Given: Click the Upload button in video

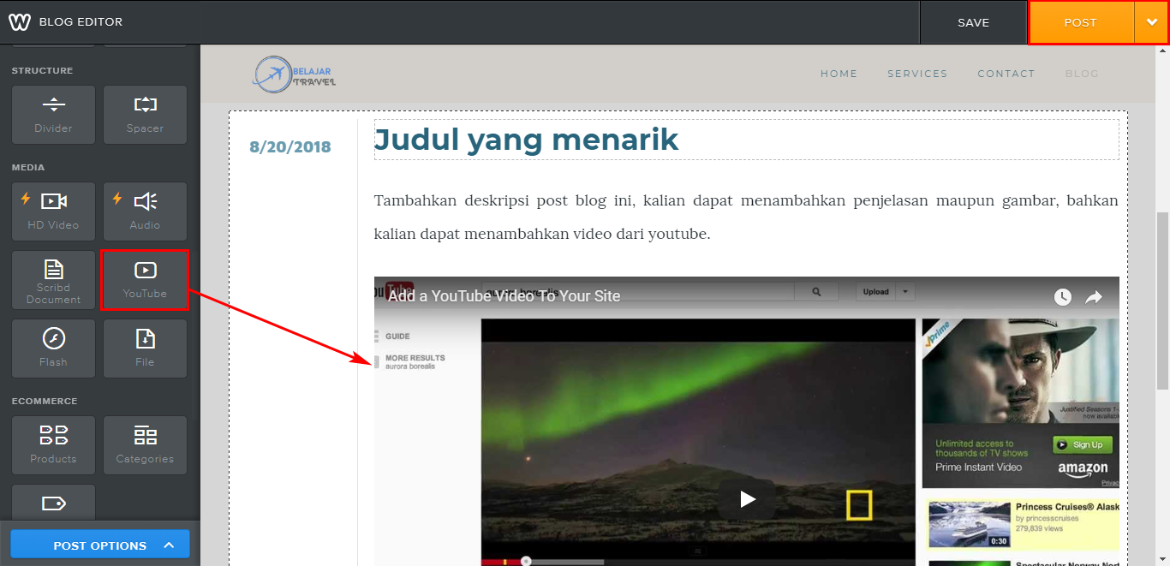Looking at the screenshot, I should pos(876,292).
